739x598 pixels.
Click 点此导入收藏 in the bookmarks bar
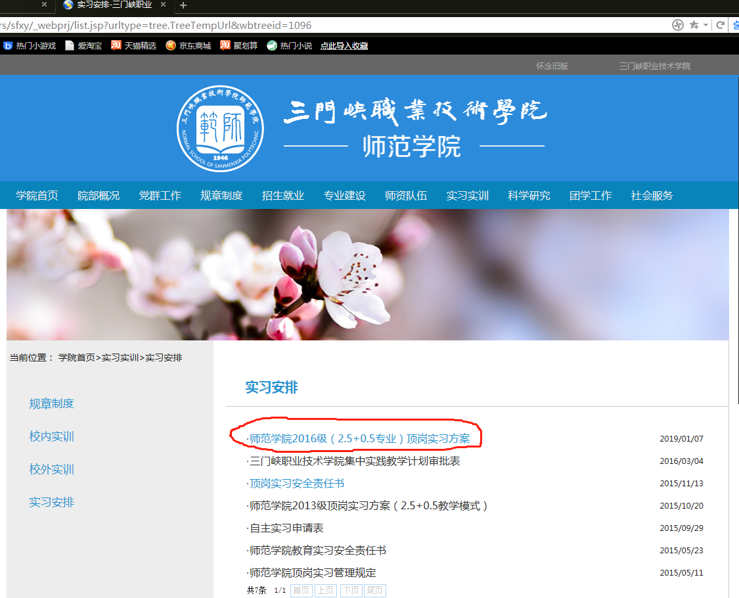coord(344,46)
